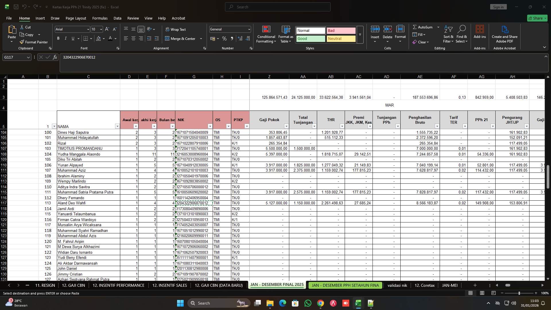Apply Percent number format

tap(224, 38)
